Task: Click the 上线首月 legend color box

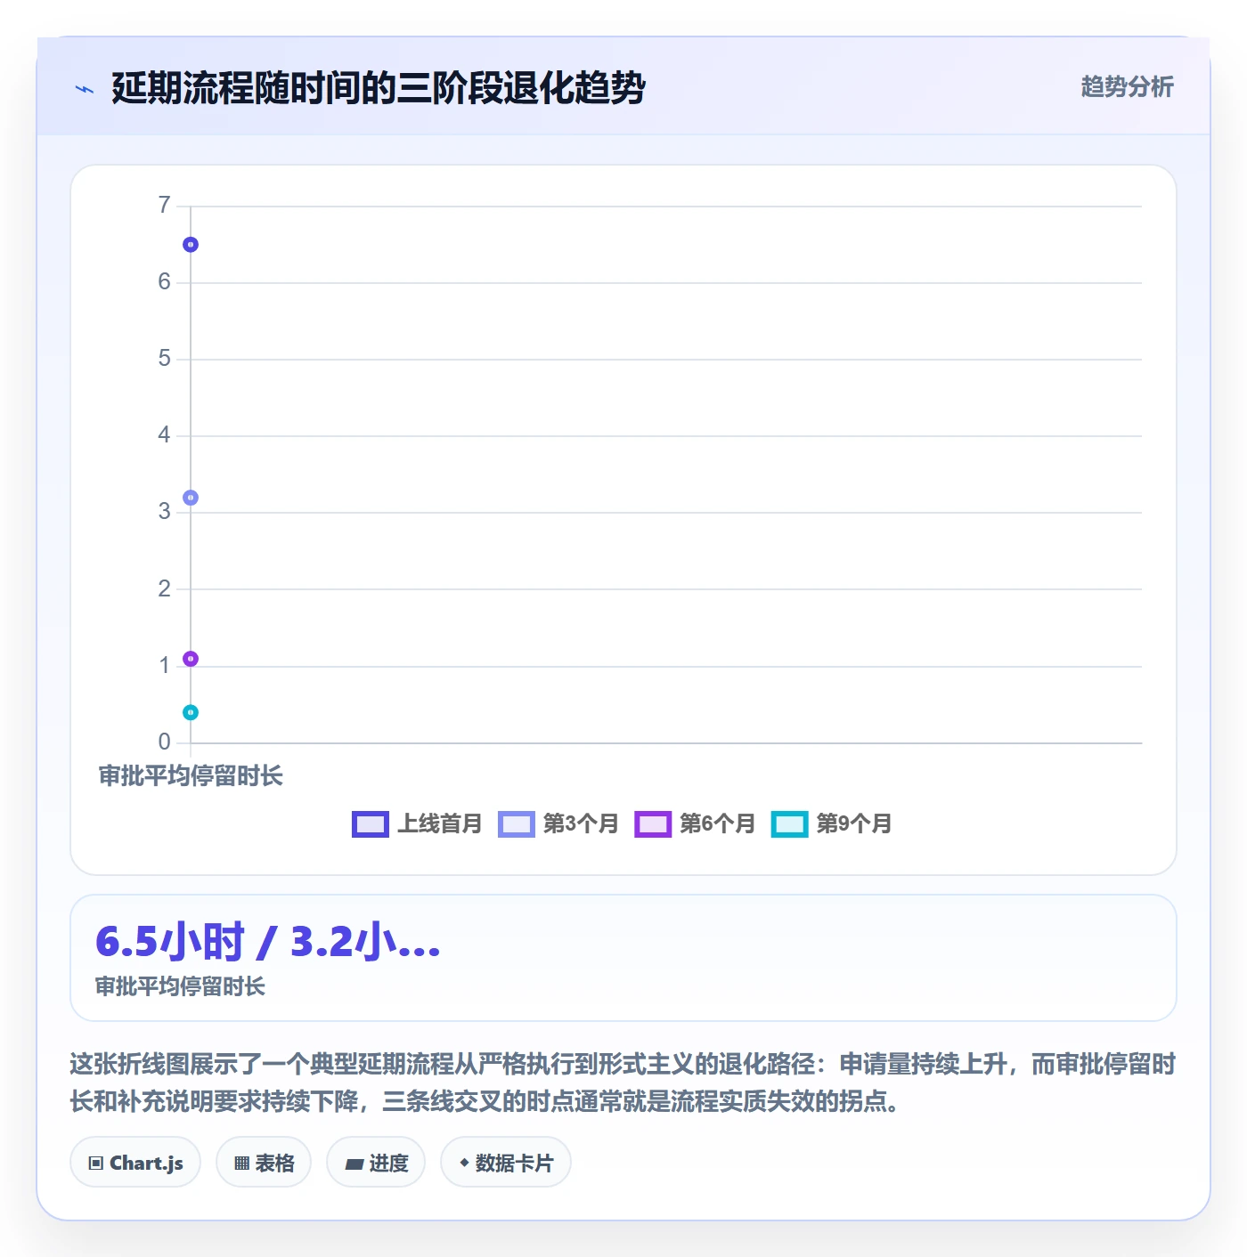Action: (x=371, y=824)
